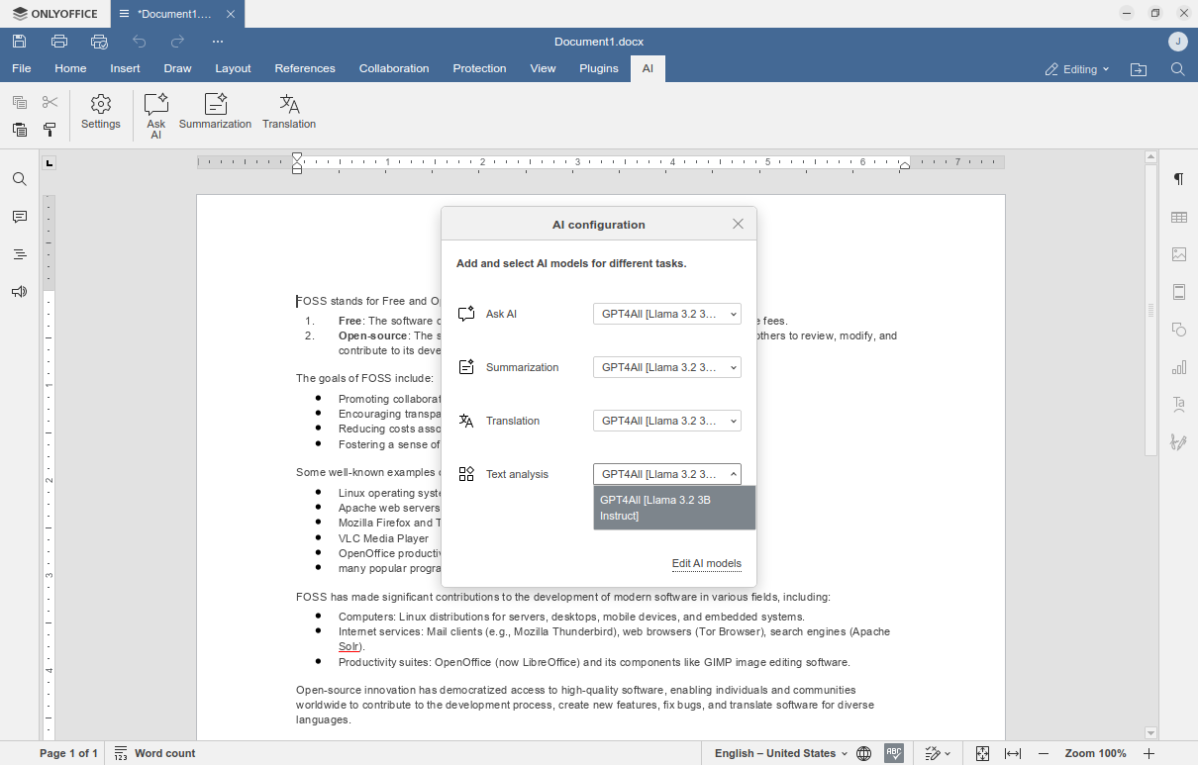Expand the Summarization model dropdown
Viewport: 1198px width, 765px height.
(666, 367)
